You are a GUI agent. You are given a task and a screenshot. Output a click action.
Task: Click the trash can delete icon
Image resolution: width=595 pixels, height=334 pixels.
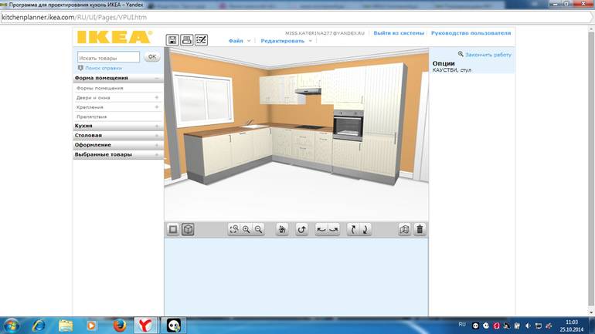pos(420,229)
